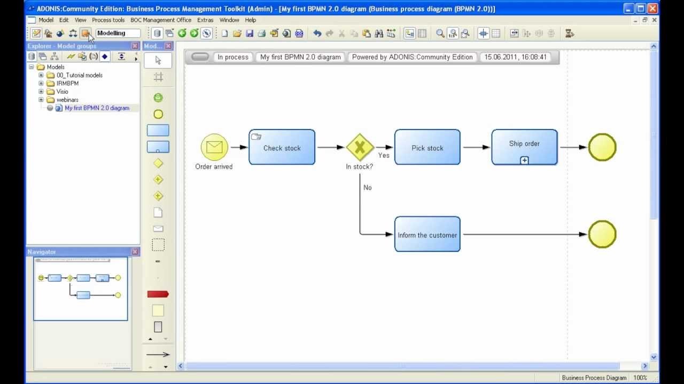Select the yellow gateway diamond in palette

coord(158,163)
